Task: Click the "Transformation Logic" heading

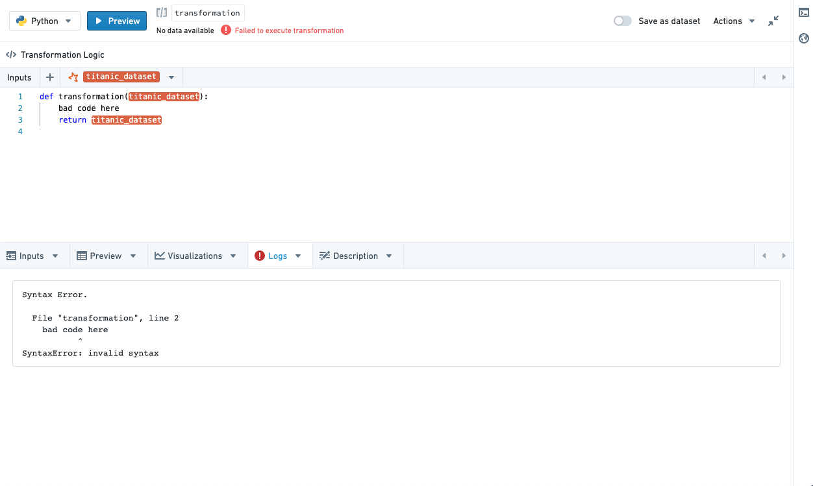Action: 62,55
